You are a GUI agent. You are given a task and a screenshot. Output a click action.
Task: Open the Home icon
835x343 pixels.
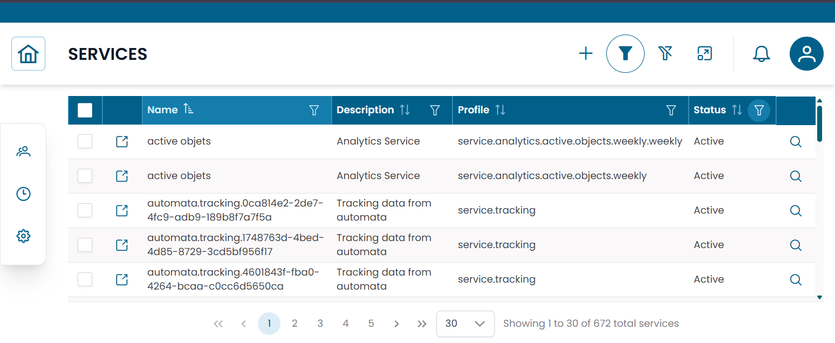28,53
